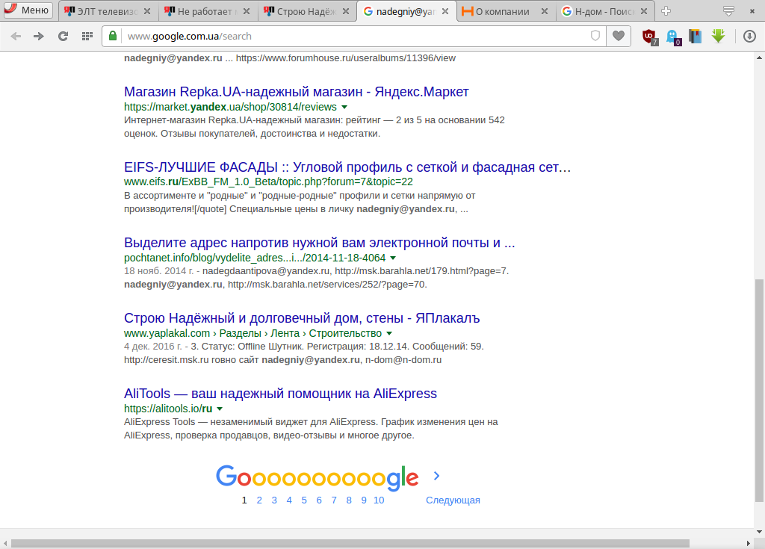Click the vertical scrollbar thumb
This screenshot has height=549, width=765.
pos(759,391)
